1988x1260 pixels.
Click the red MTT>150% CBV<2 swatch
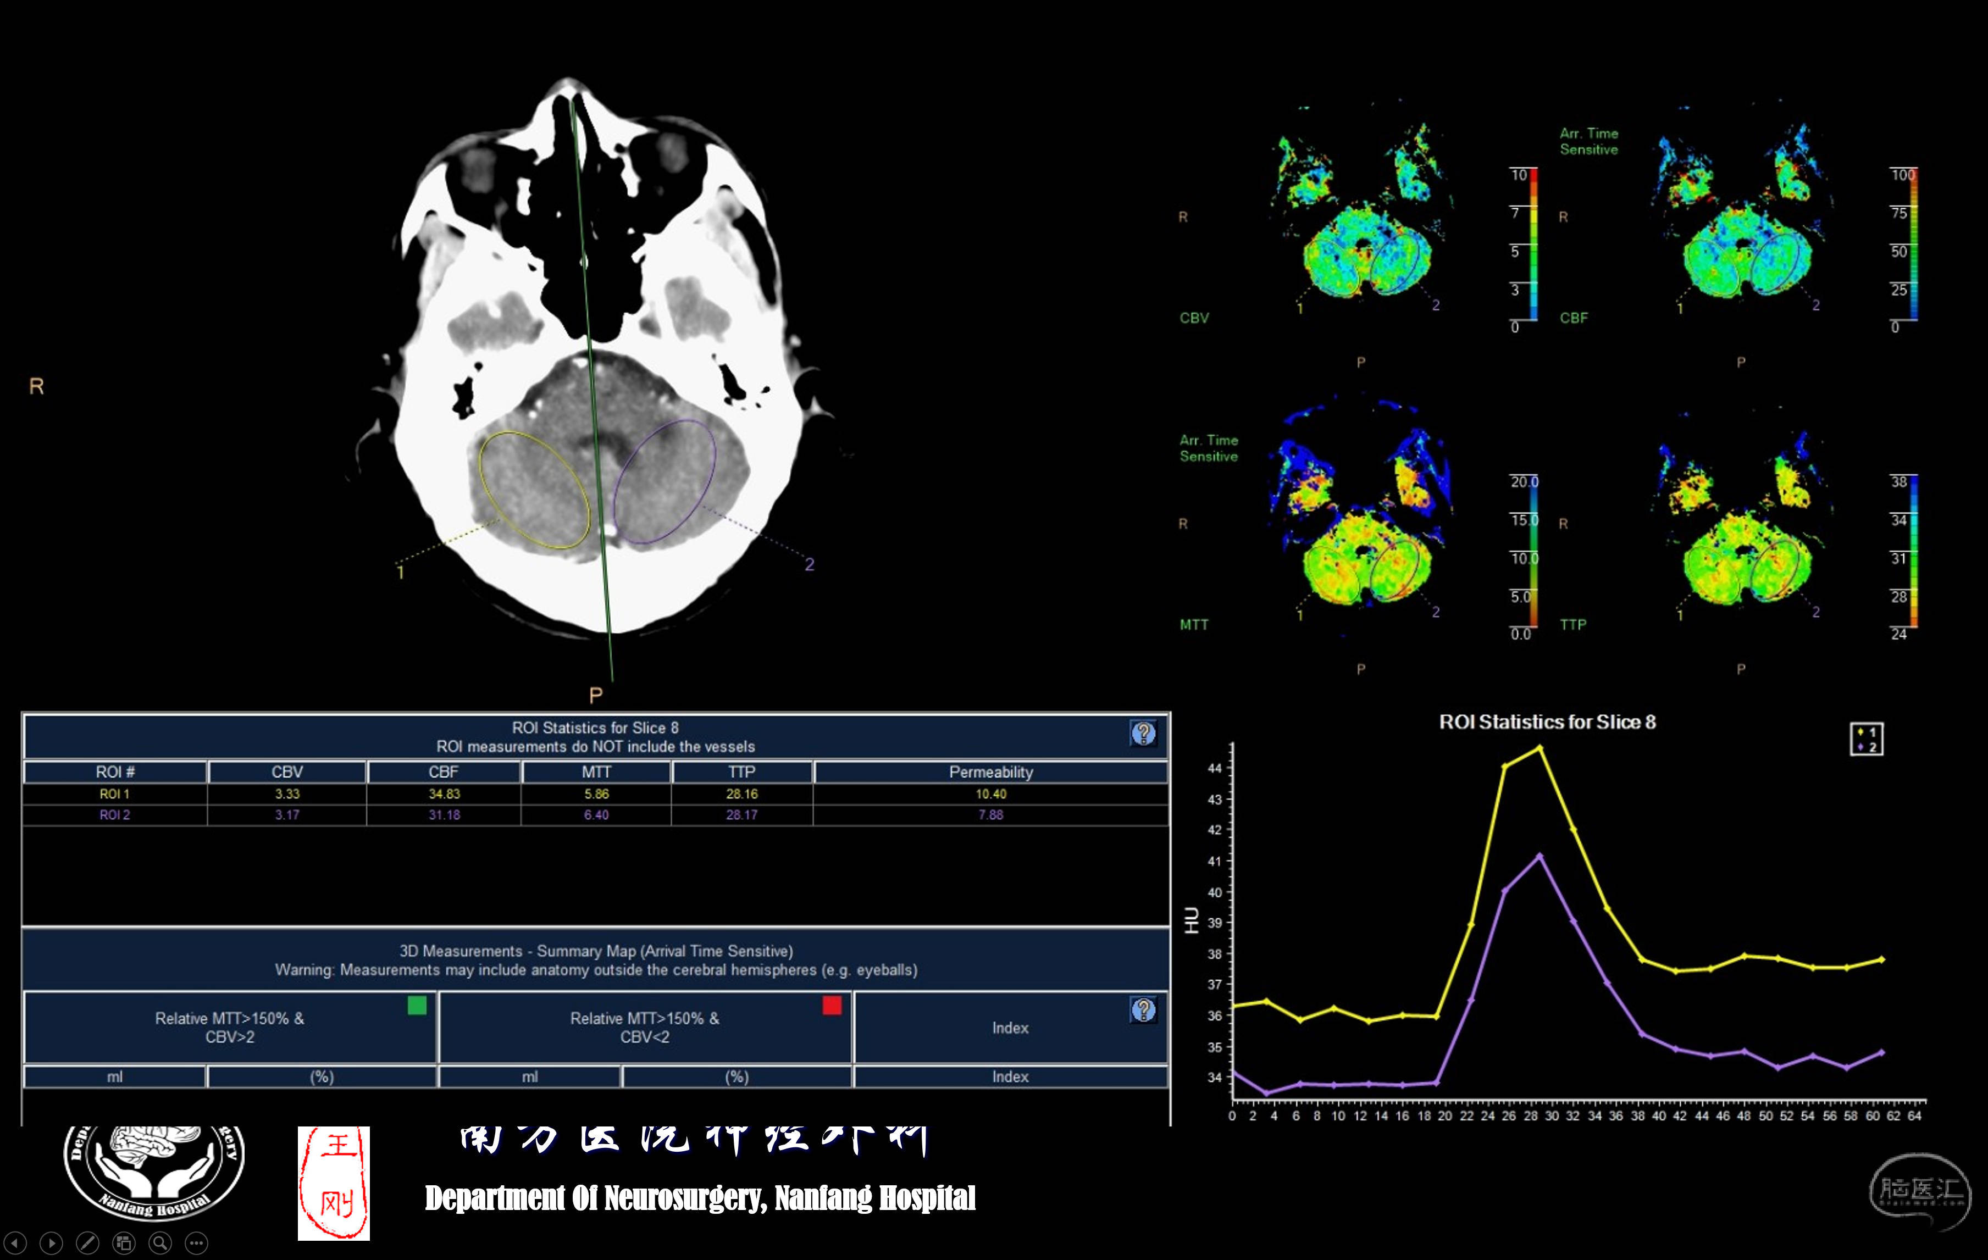coord(832,1005)
